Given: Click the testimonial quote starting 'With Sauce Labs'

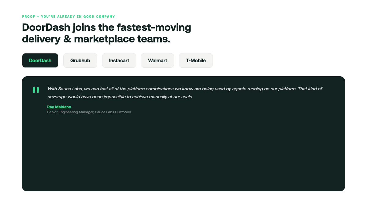Looking at the screenshot, I should (185, 93).
